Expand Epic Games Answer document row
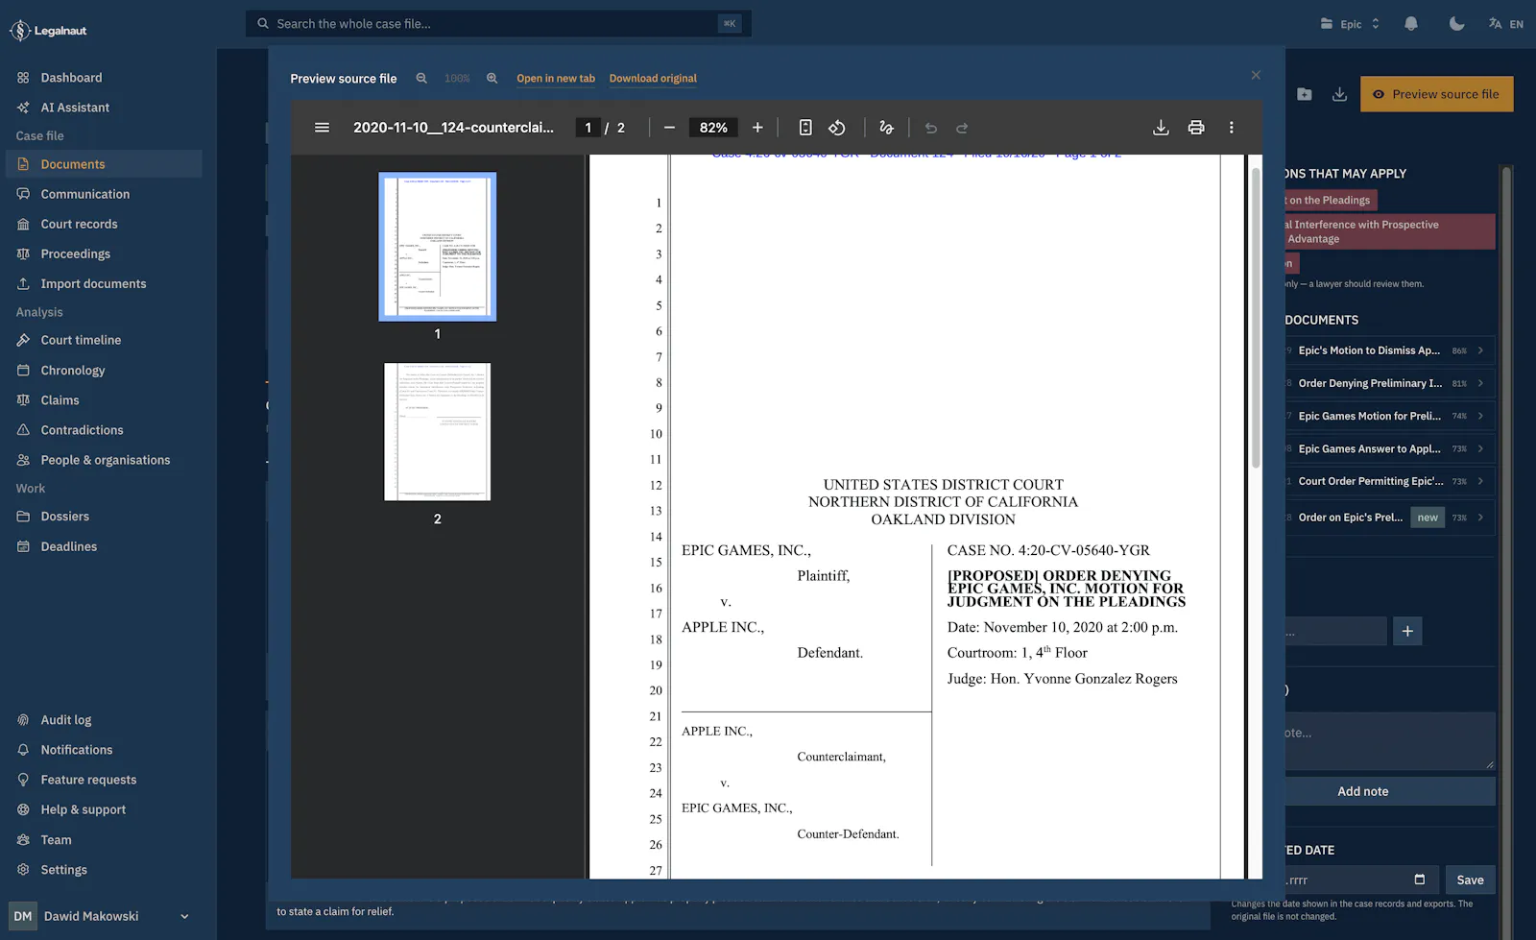Viewport: 1536px width, 940px height. tap(1388, 448)
